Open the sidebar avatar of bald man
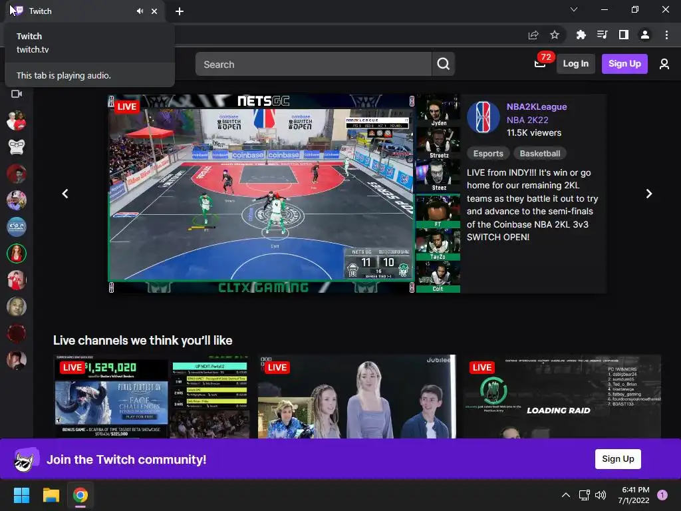681x511 pixels. pos(17,307)
